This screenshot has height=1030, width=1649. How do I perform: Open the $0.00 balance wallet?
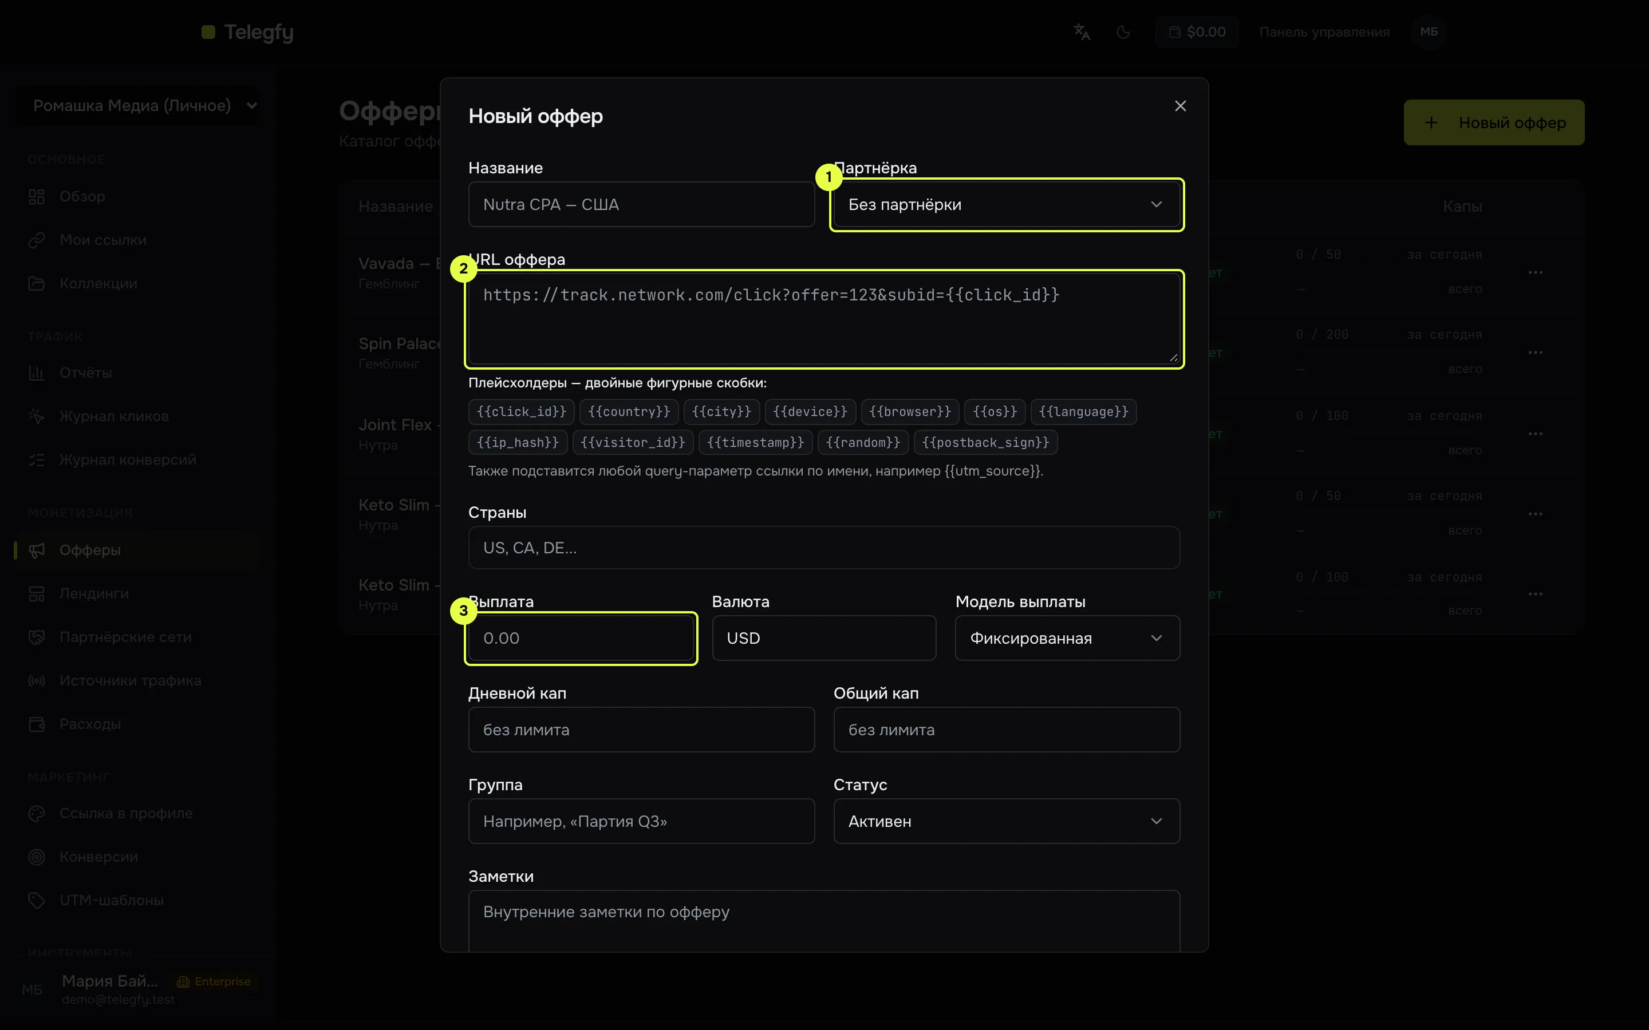[1197, 32]
